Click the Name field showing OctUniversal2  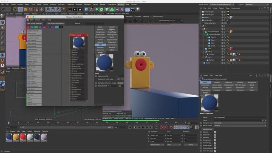(240, 117)
